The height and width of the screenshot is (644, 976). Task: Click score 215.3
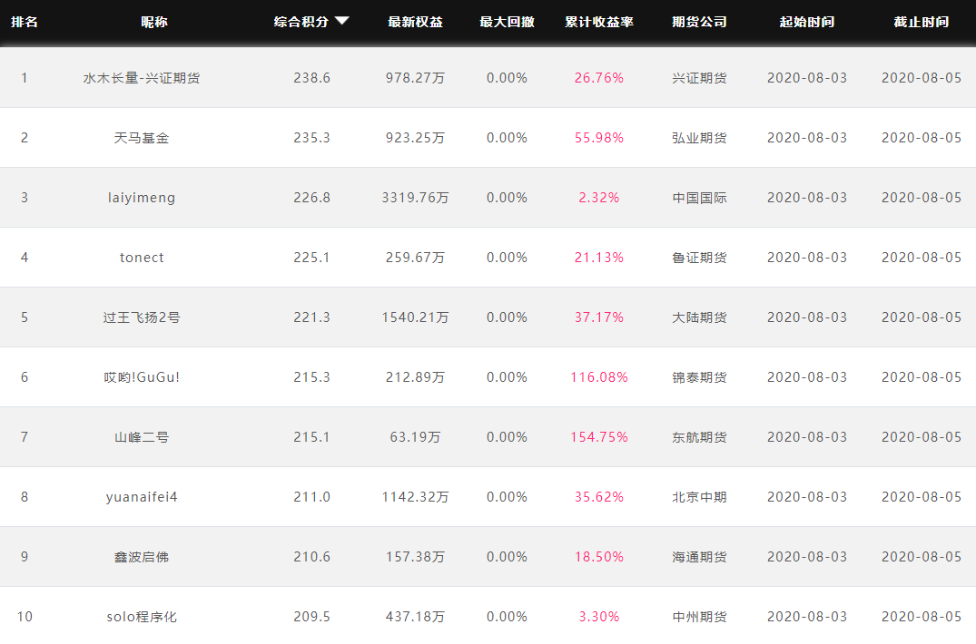(x=311, y=377)
